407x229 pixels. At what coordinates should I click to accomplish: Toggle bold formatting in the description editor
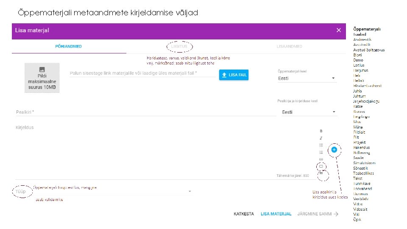[x=321, y=131]
